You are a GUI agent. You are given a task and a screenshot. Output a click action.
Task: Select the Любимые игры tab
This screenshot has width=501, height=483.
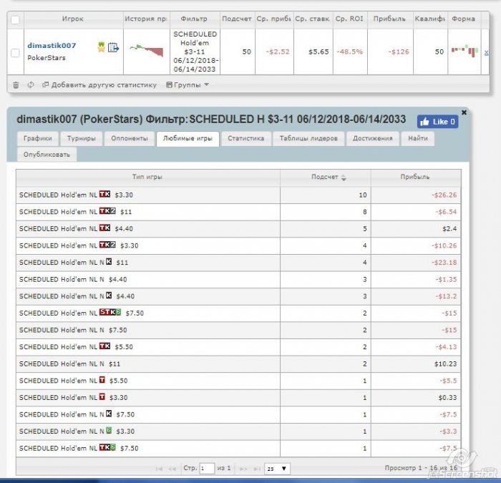[188, 139]
